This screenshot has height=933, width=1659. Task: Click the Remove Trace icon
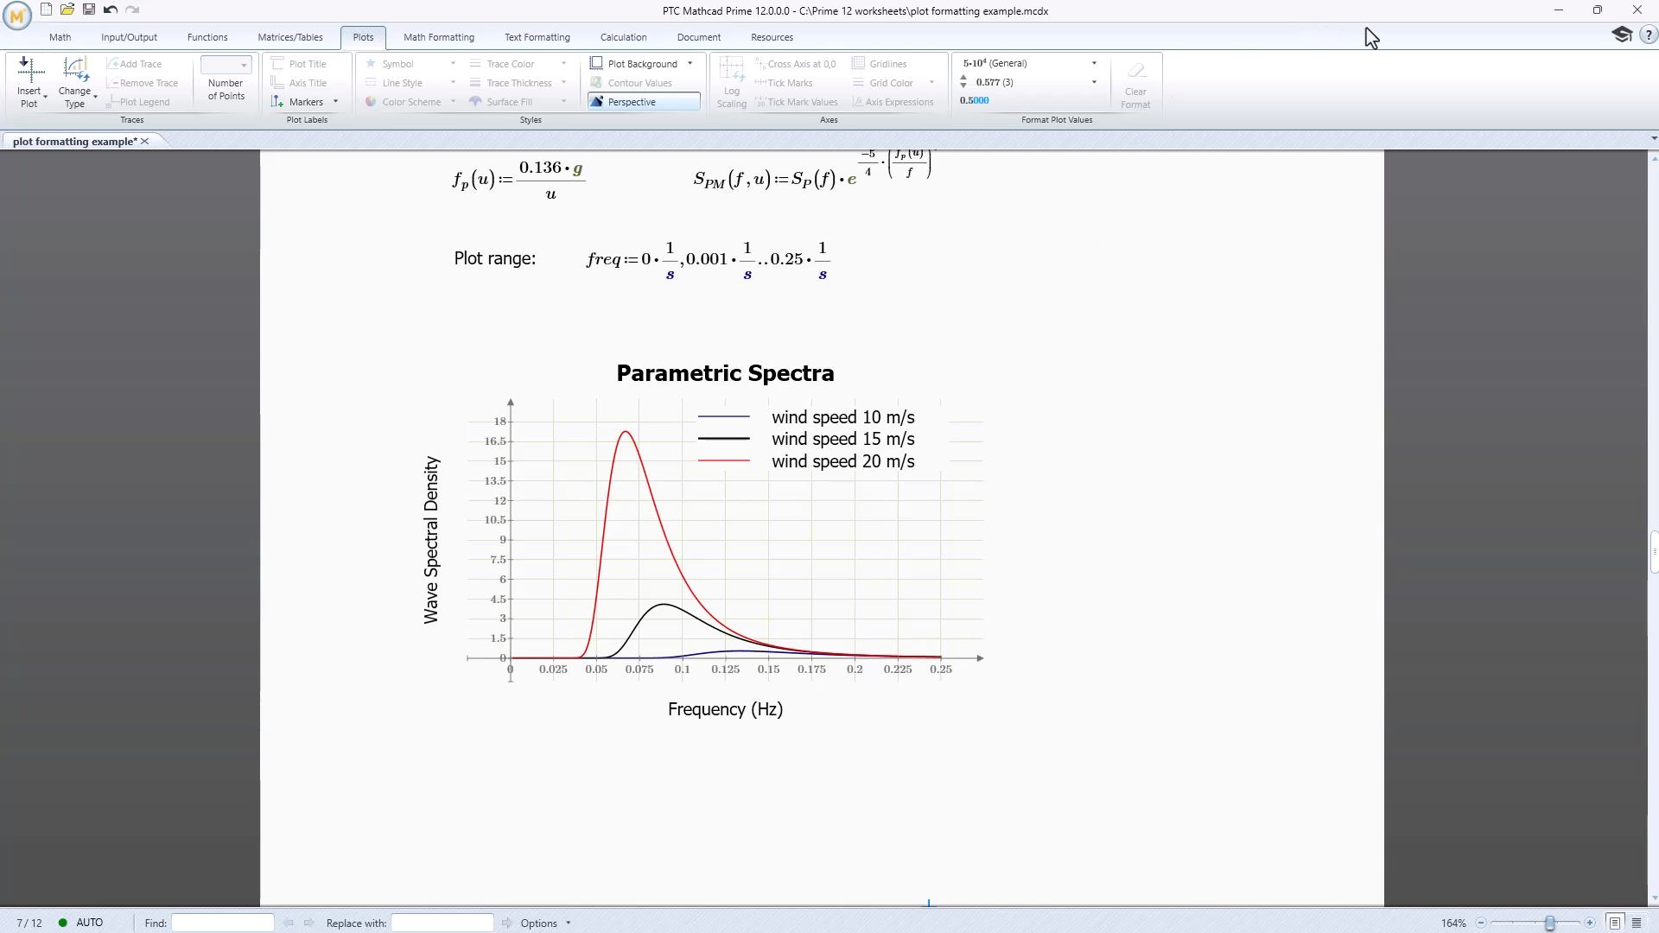(112, 83)
